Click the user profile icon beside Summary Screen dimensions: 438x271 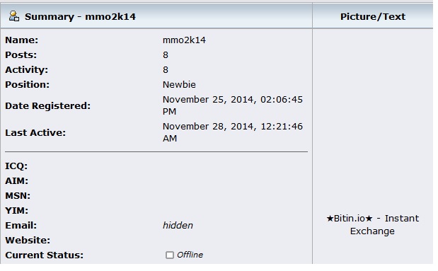pyautogui.click(x=14, y=16)
